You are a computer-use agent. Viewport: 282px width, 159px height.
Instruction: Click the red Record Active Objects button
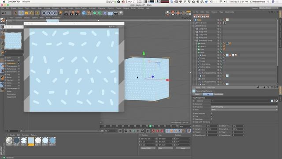(x=153, y=131)
